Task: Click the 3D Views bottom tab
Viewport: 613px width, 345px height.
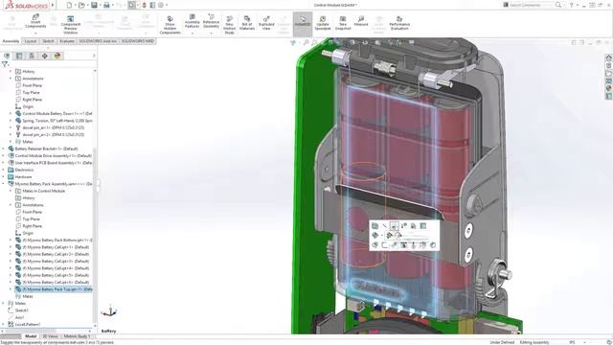Action: (x=50, y=336)
